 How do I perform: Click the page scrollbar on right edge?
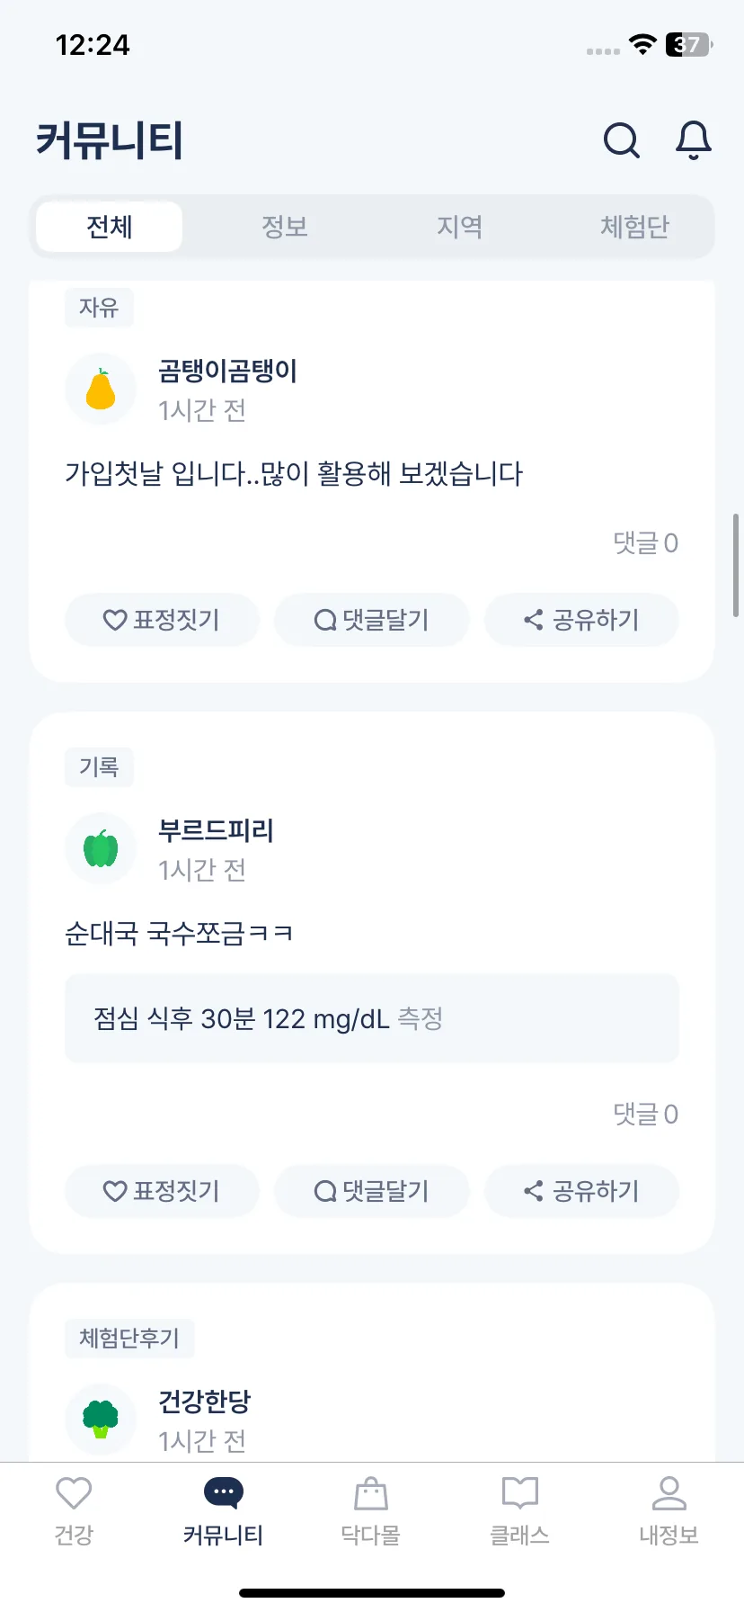tap(736, 565)
